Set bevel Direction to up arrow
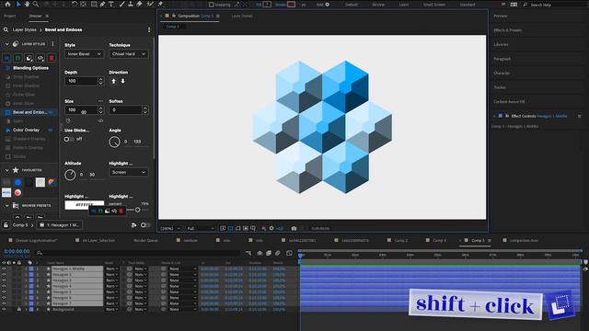589x331 pixels. tap(113, 81)
